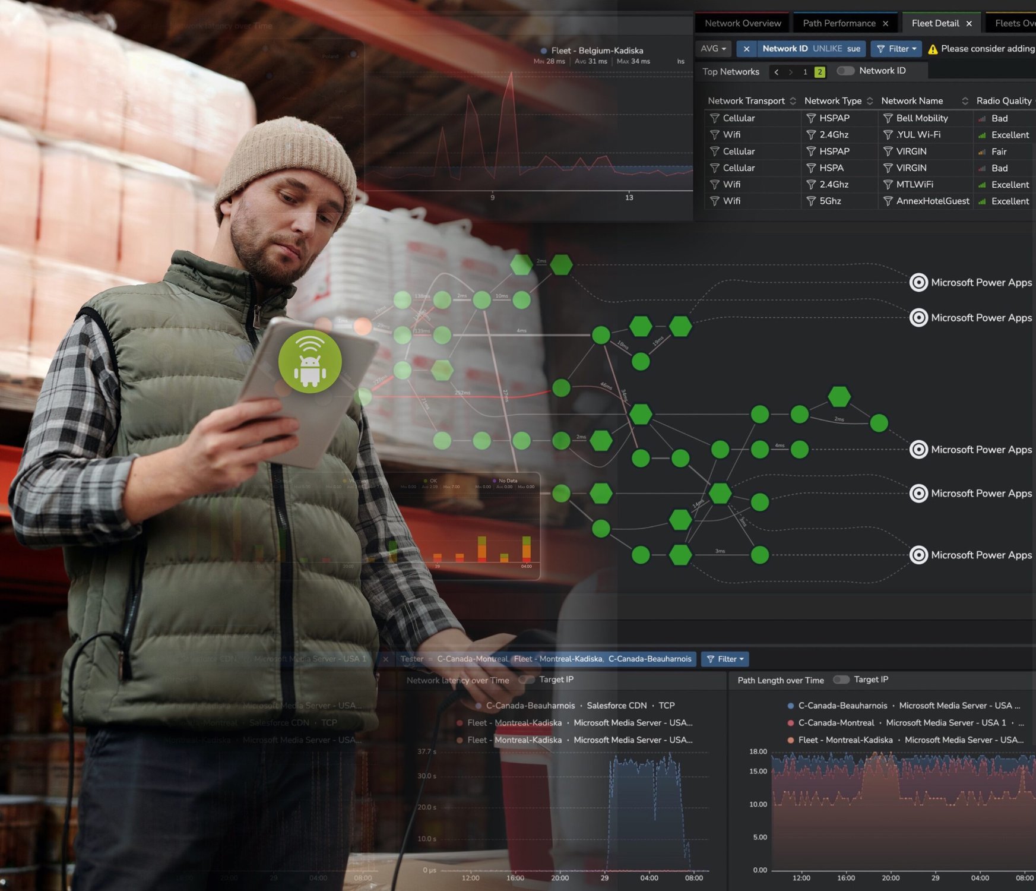Toggle Target IP for Path Length over Time
Screen dimensions: 1036x891
[x=841, y=680]
